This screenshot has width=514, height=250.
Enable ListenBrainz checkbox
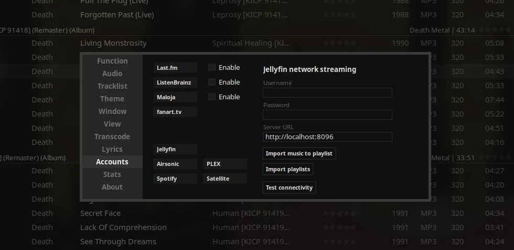(x=212, y=82)
